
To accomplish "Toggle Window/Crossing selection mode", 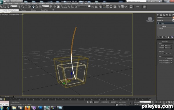I will (x=29, y=7).
